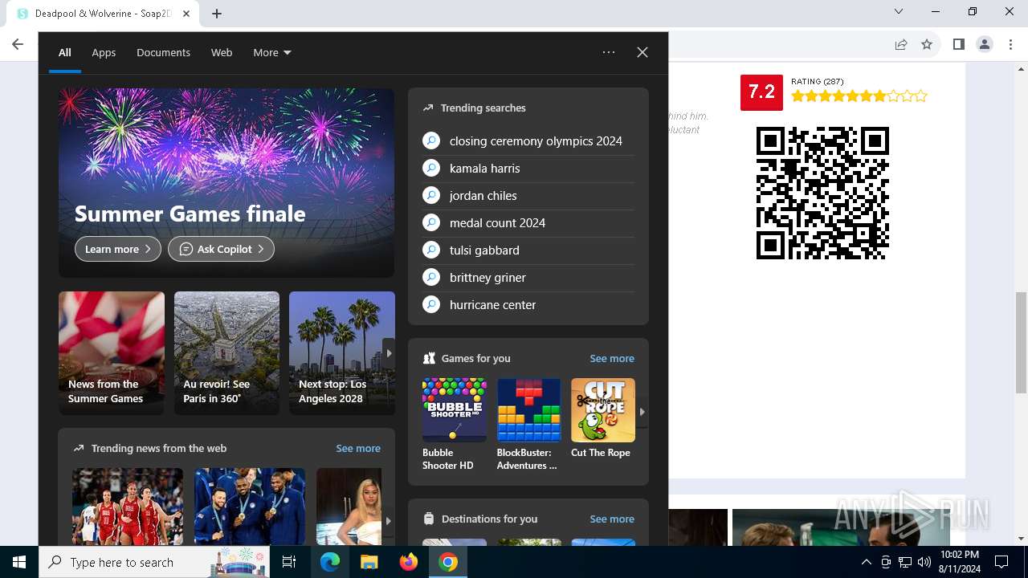The width and height of the screenshot is (1028, 578).
Task: Click the QR code image
Action: (822, 193)
